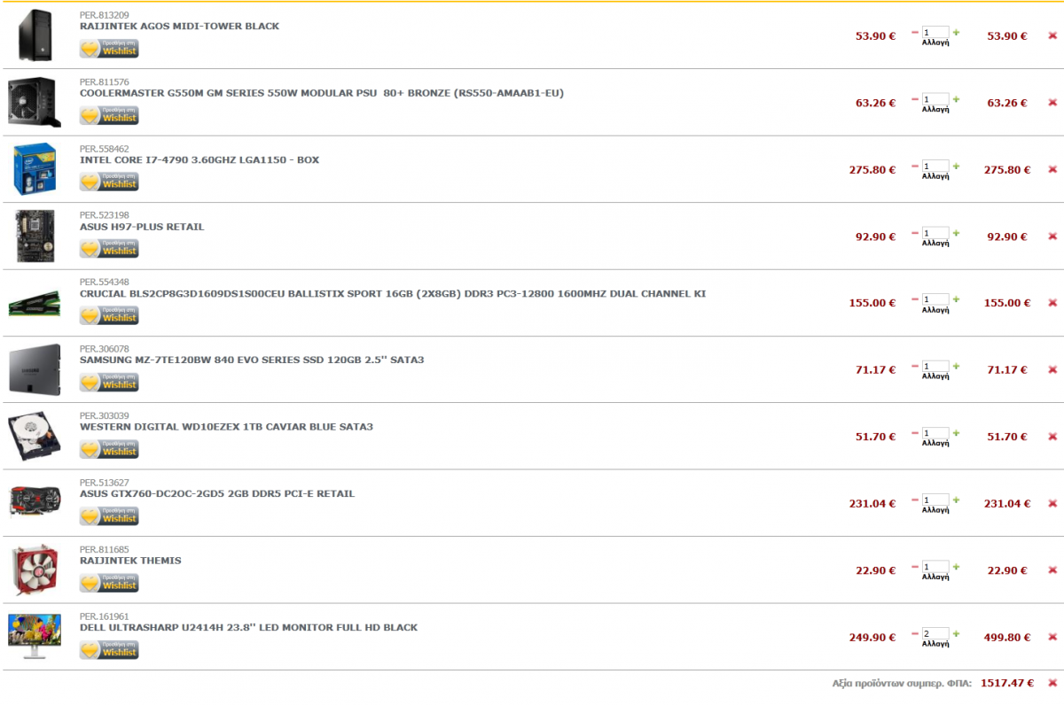This screenshot has width=1064, height=705.
Task: Decrease quantity of Coolermaster G550M PSU
Action: [x=915, y=99]
